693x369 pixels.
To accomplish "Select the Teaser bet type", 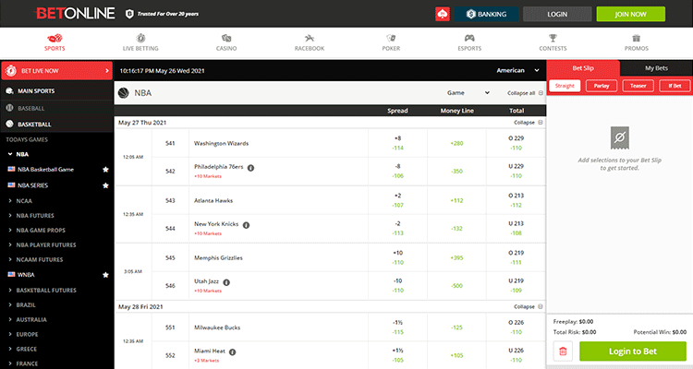I will pyautogui.click(x=638, y=86).
